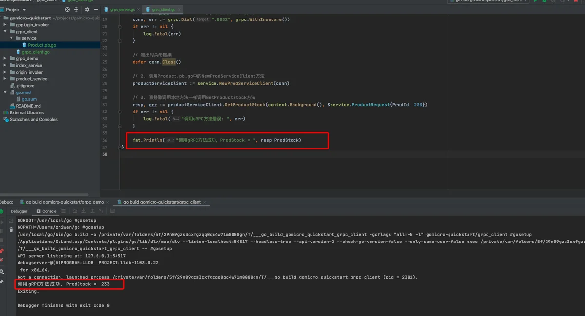Open the run configuration dropdown
The height and width of the screenshot is (316, 585).
487,1
